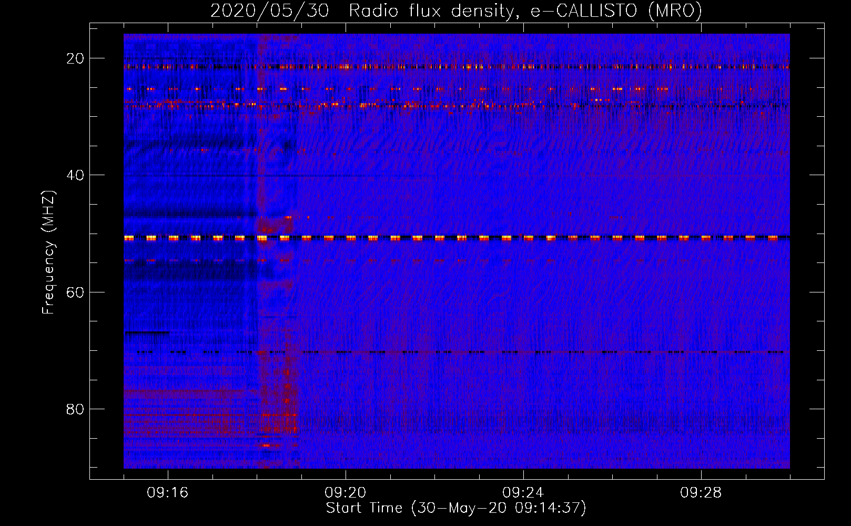851x526 pixels.
Task: Click the frequency tick label '80'
Action: (x=75, y=409)
